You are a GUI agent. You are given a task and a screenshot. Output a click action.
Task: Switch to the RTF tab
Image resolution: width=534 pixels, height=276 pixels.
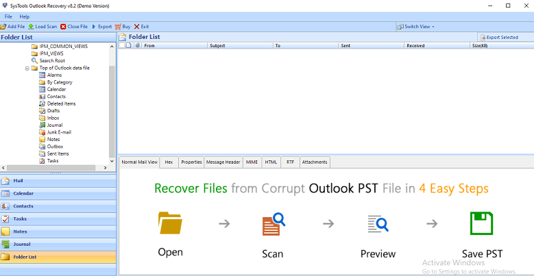pyautogui.click(x=291, y=162)
